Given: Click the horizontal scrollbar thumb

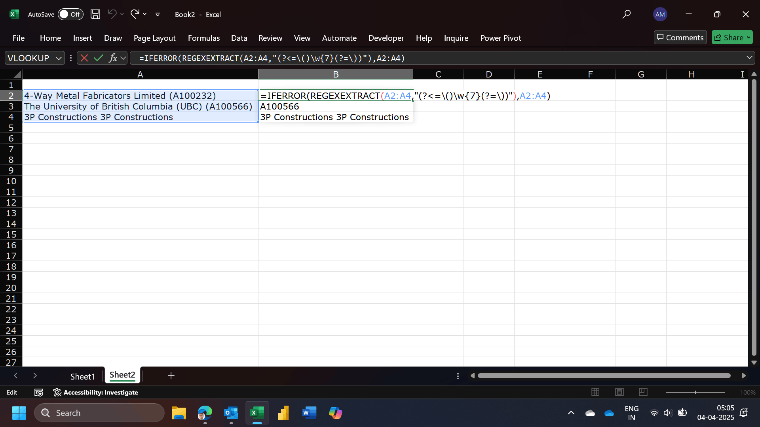Looking at the screenshot, I should pyautogui.click(x=604, y=376).
